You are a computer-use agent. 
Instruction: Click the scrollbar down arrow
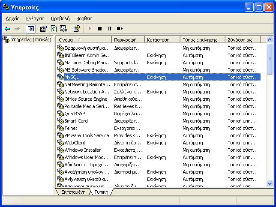coord(270,184)
